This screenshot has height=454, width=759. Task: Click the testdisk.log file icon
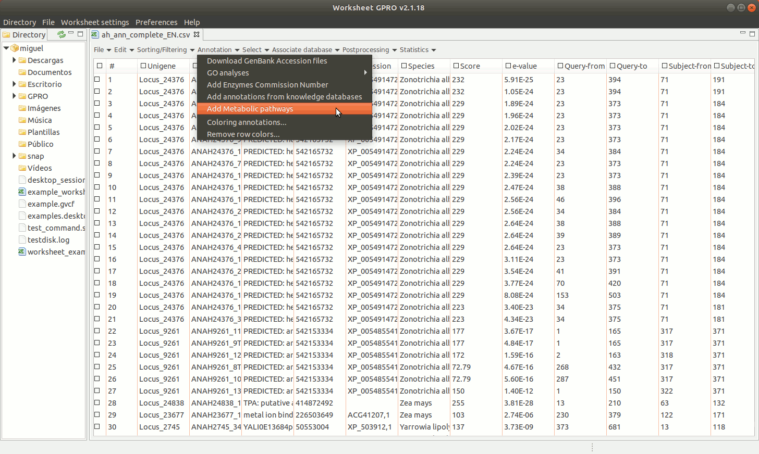(22, 240)
